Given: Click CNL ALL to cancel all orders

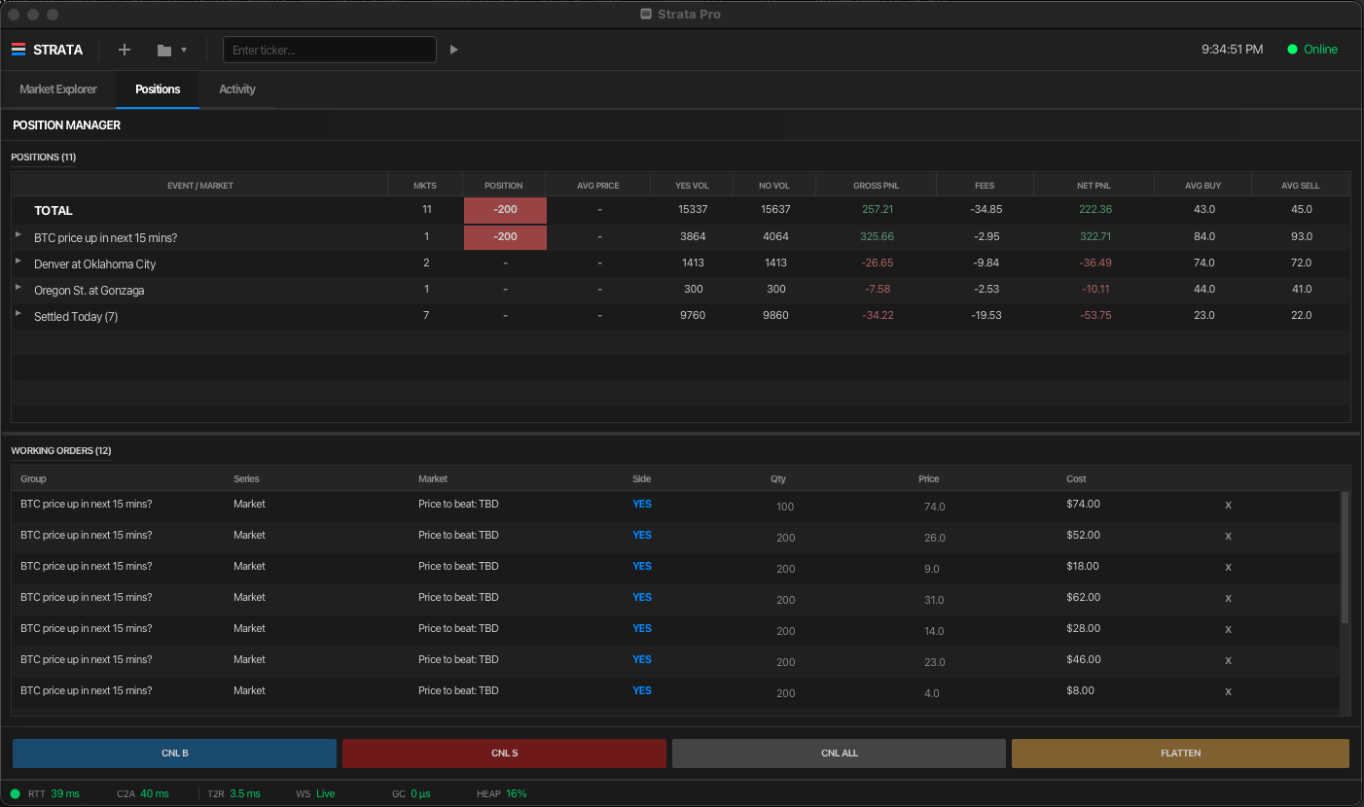Looking at the screenshot, I should tap(839, 753).
